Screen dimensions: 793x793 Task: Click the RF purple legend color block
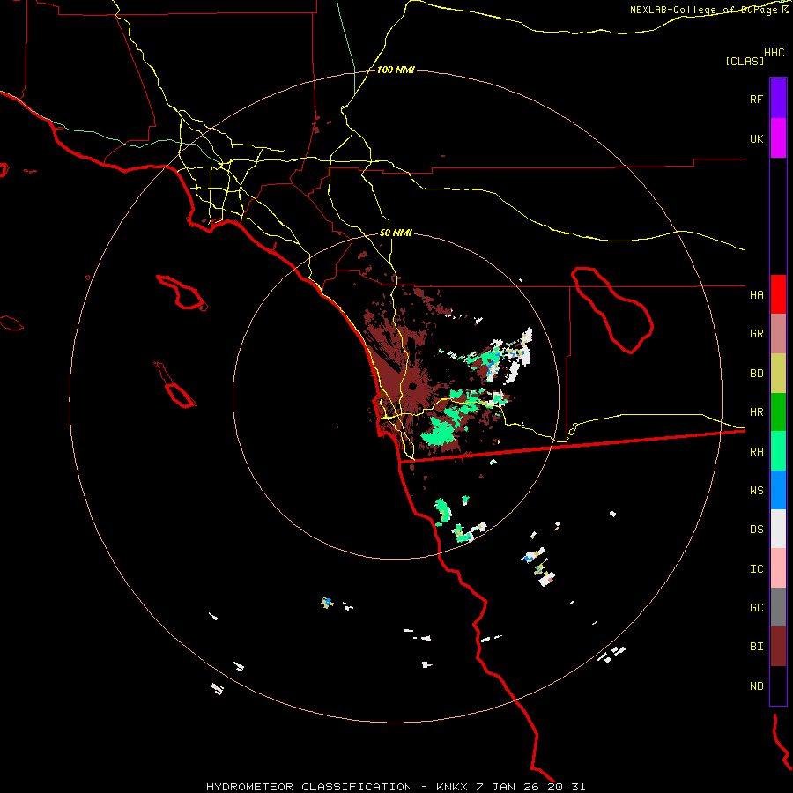click(778, 99)
